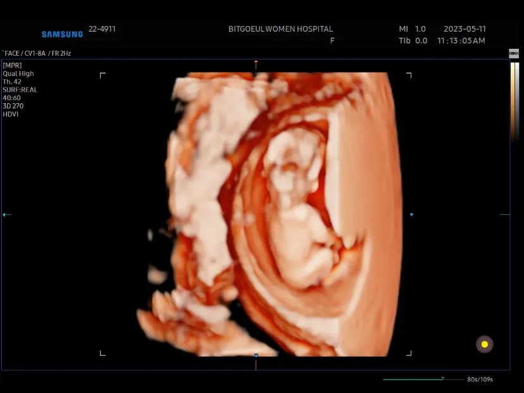This screenshot has height=393, width=524.
Task: Click the bottom-left ROI corner bracket
Action: [103, 353]
